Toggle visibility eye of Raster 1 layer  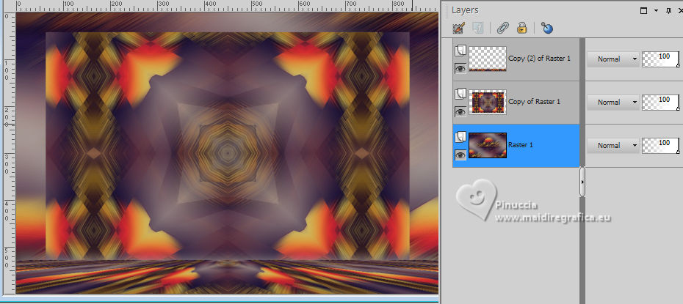click(x=460, y=155)
